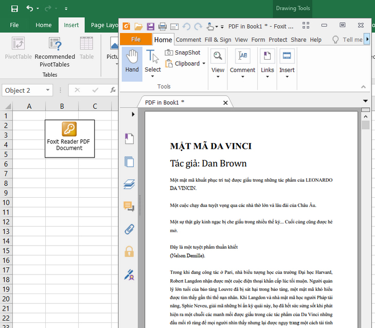
Task: Click the Foxit Undo arrow icon
Action: click(x=187, y=26)
